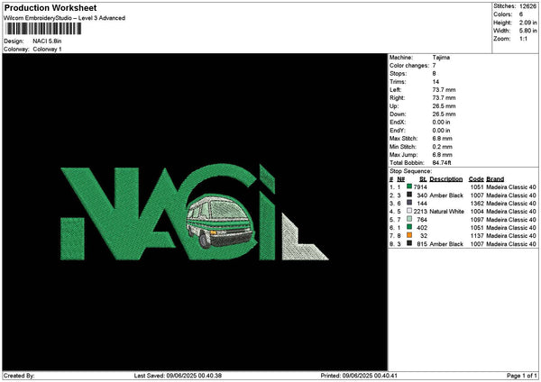541x382 pixels.
Task: Click 'Wilcom EmbroideryStudio – Level 3 Advanced' text
Action: point(65,18)
